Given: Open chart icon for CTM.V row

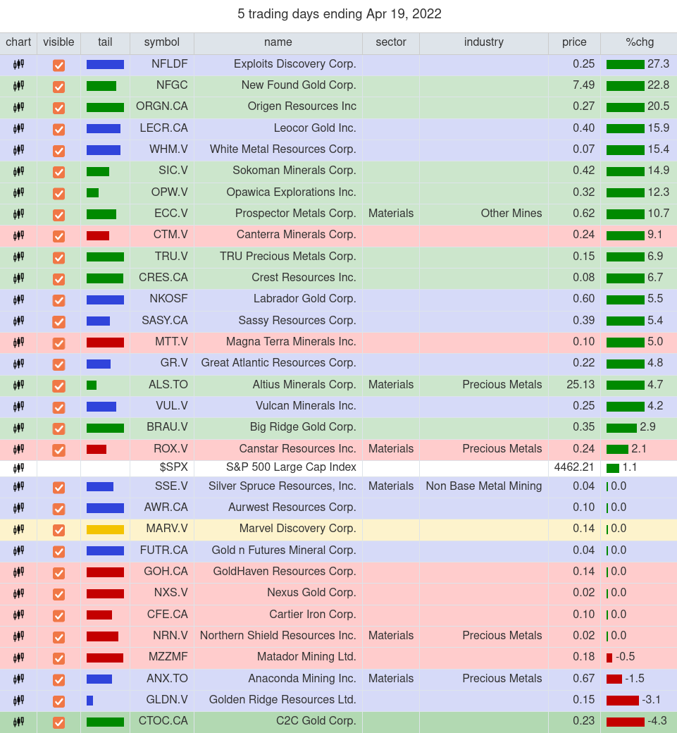Looking at the screenshot, I should click(18, 235).
